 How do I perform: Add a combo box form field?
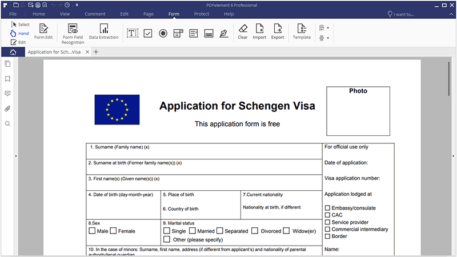[x=178, y=34]
